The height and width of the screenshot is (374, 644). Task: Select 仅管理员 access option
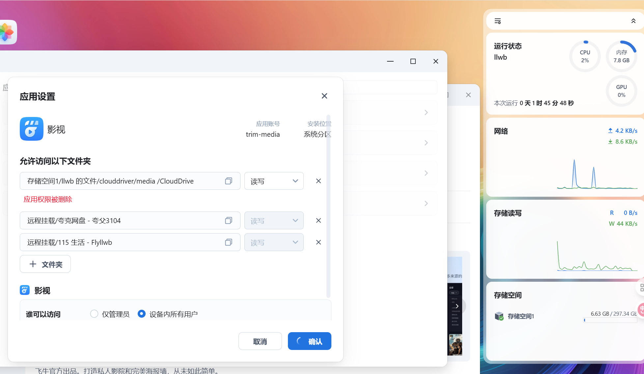[x=94, y=314]
